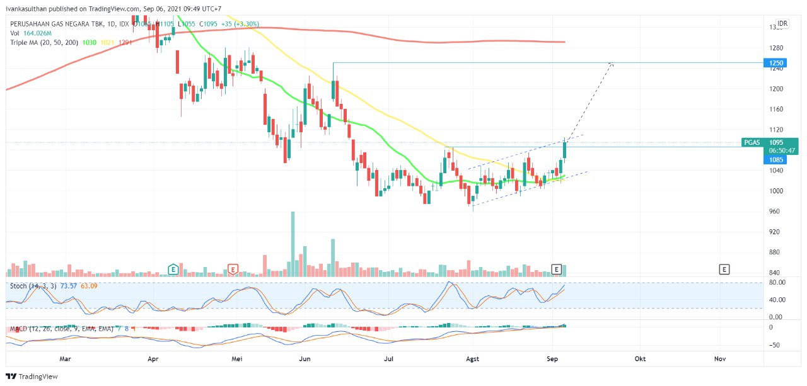The height and width of the screenshot is (386, 807).
Task: Click the green earnings E marker
Action: [172, 270]
